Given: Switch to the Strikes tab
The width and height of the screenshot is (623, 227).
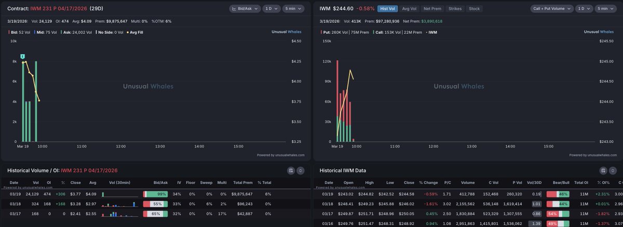Looking at the screenshot, I should 455,9.
